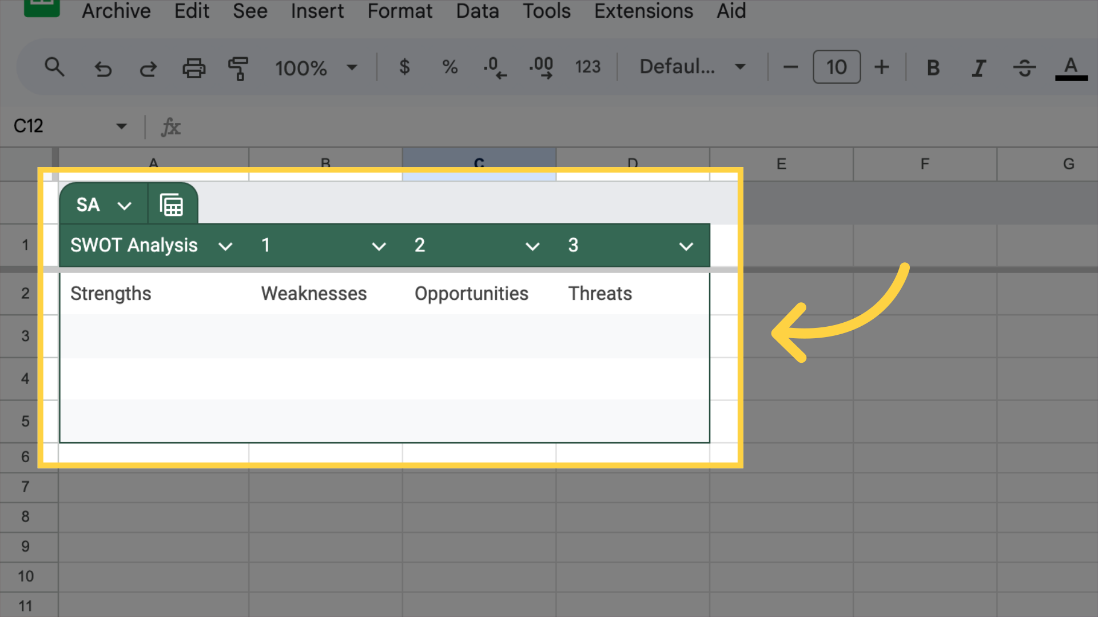Open the Insert menu
Viewport: 1098px width, 617px height.
317,11
